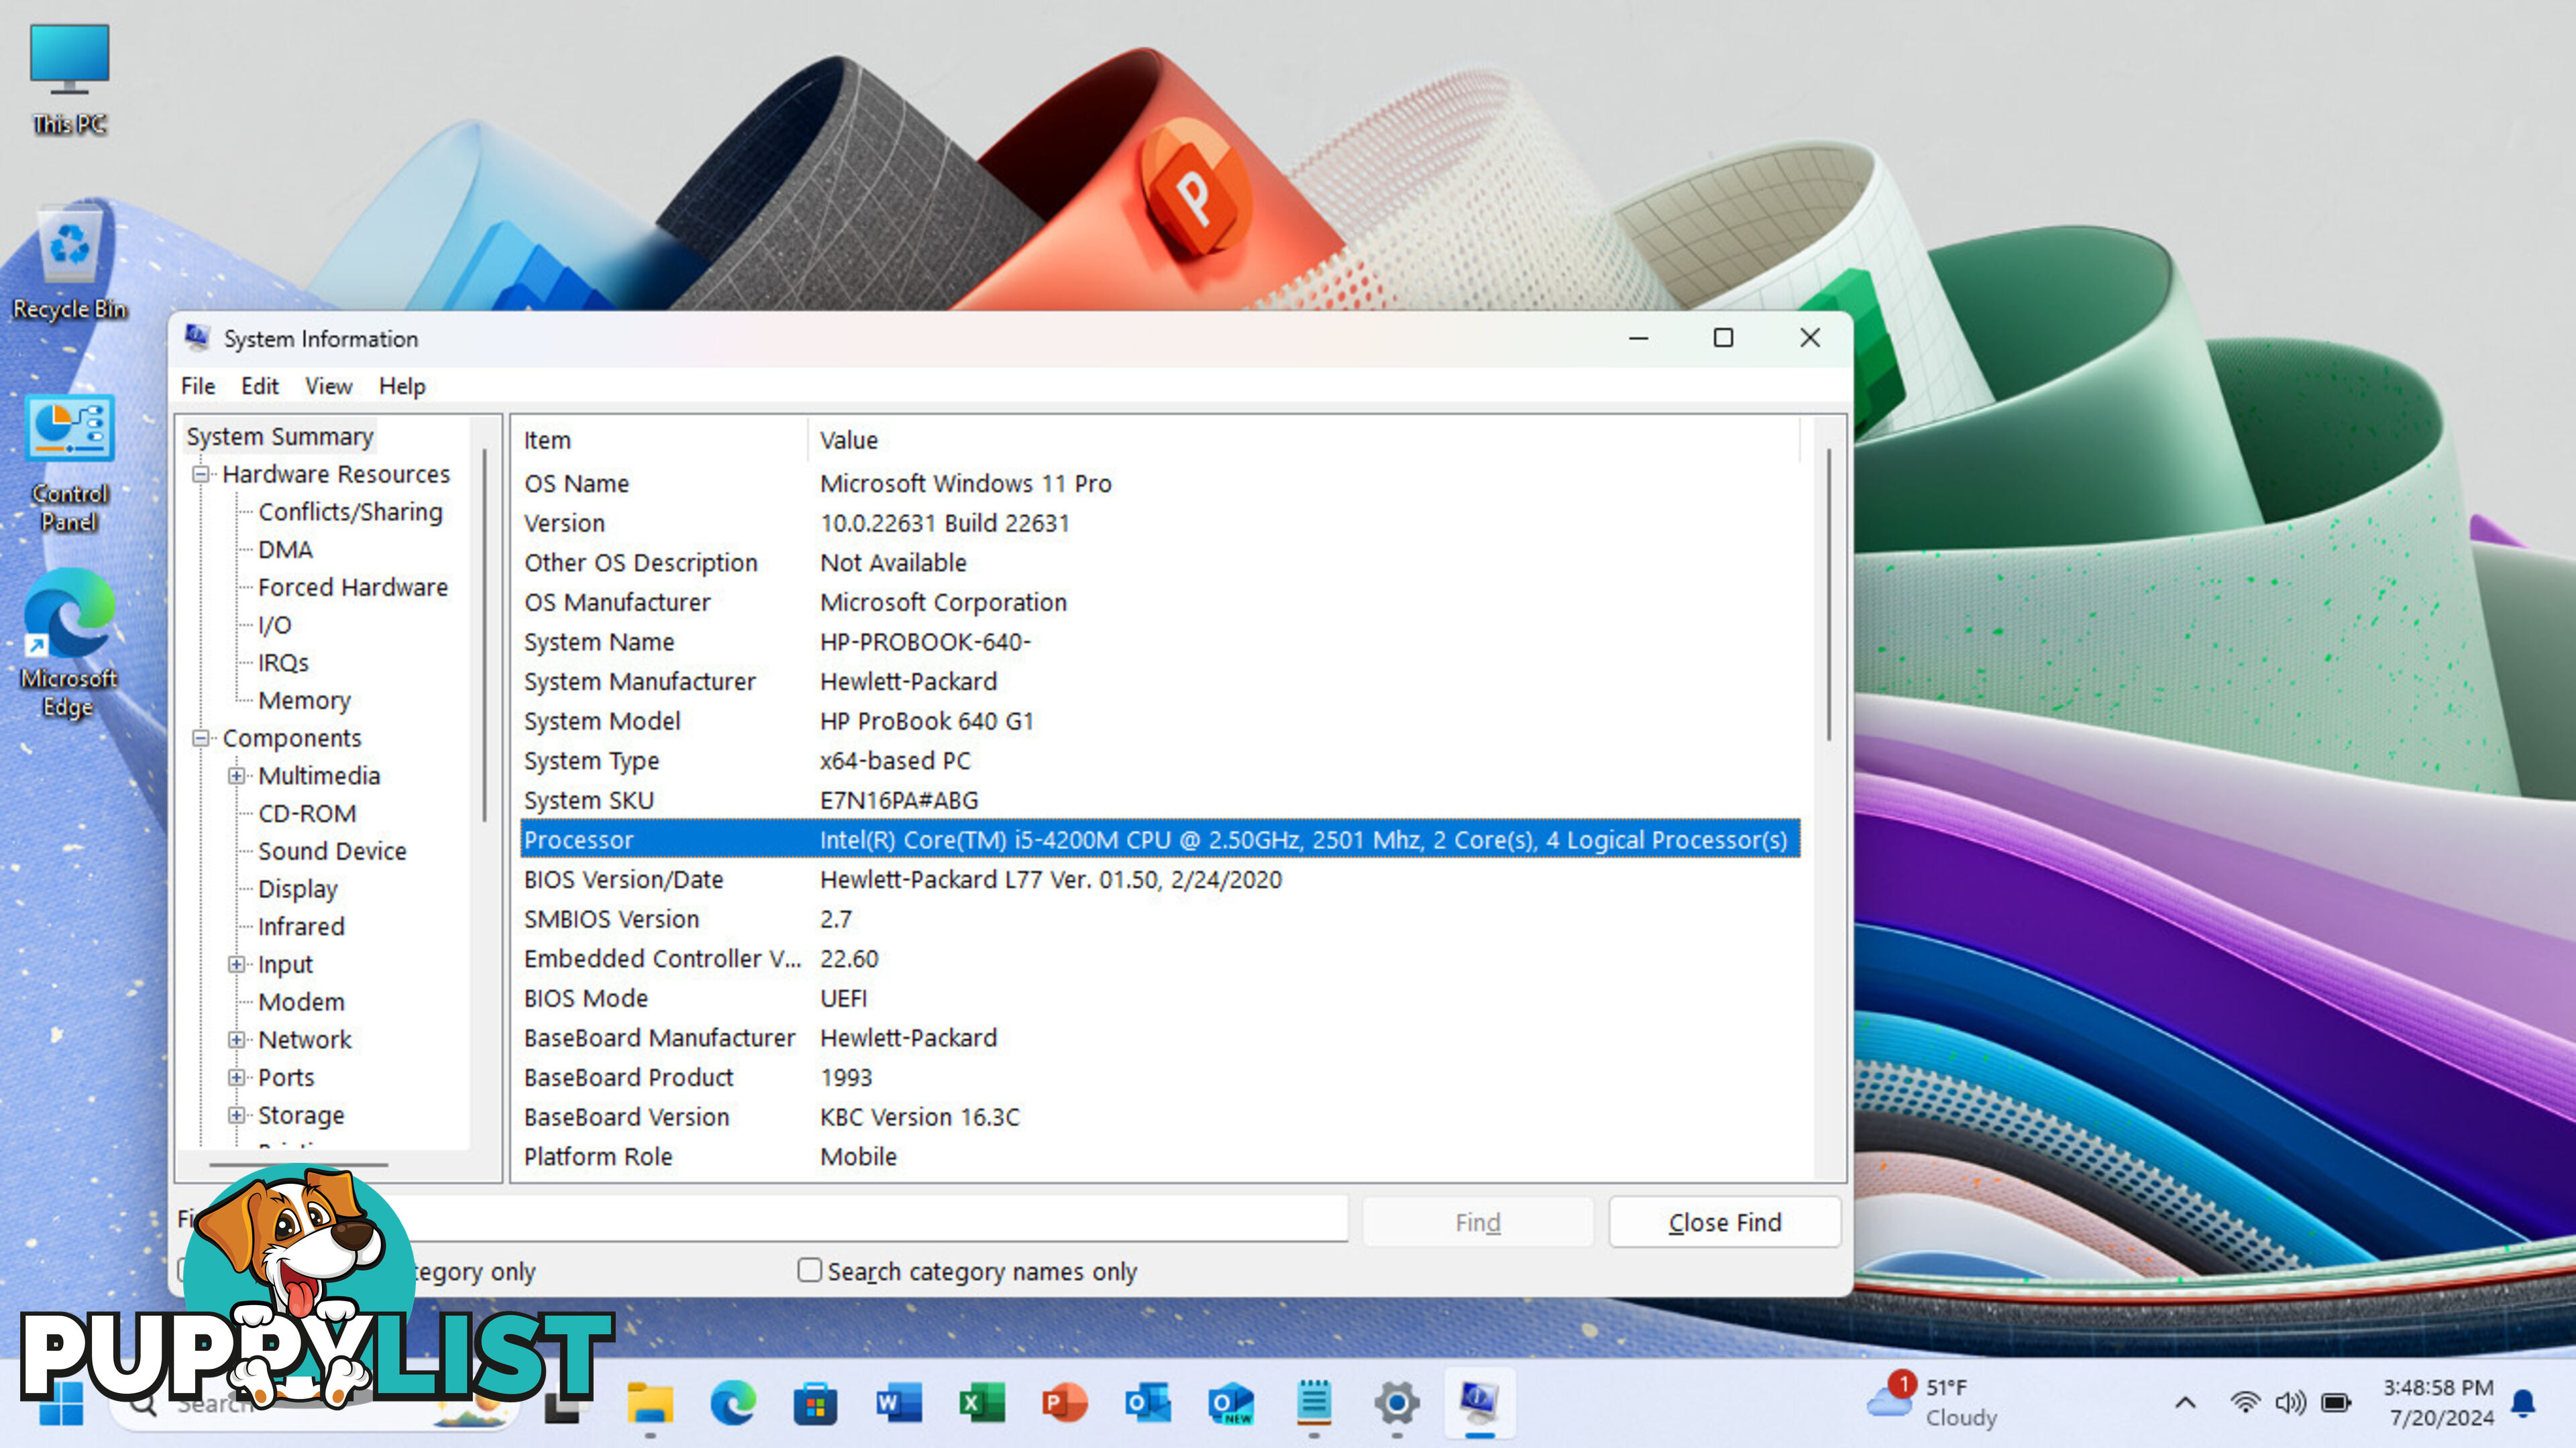Click the Processor highlighted row
This screenshot has width=2576, height=1448.
tap(1157, 840)
